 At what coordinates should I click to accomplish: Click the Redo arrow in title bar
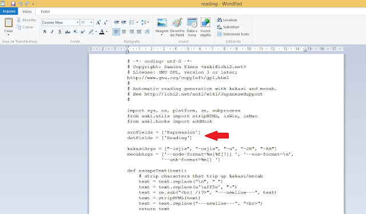pos(27,4)
